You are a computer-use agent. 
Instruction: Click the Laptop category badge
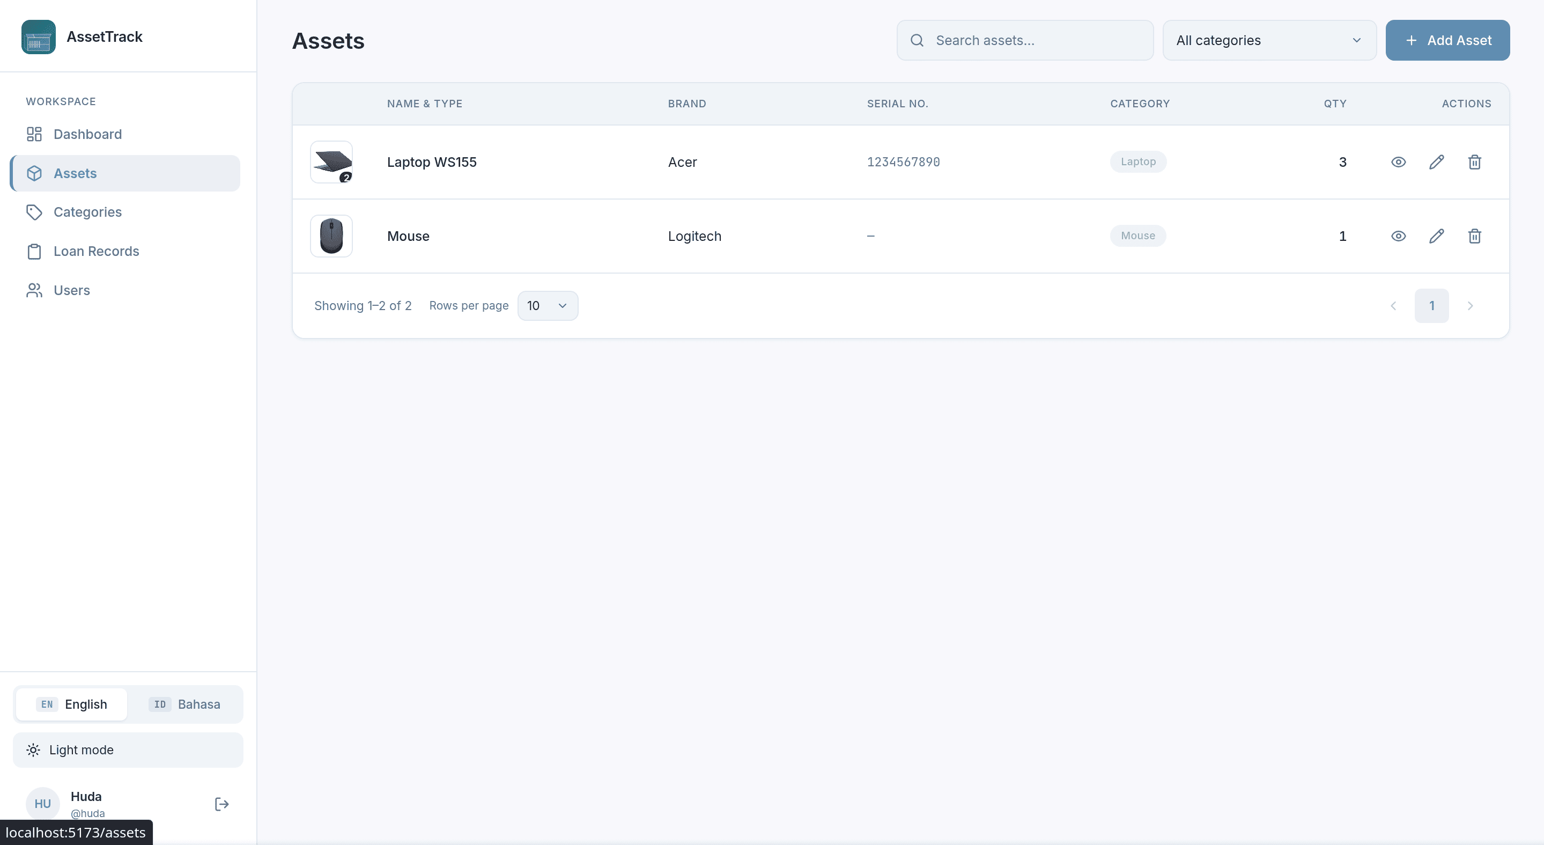[x=1138, y=162]
